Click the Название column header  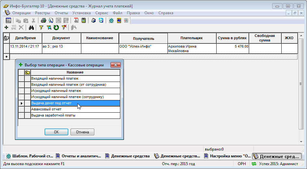(x=75, y=72)
